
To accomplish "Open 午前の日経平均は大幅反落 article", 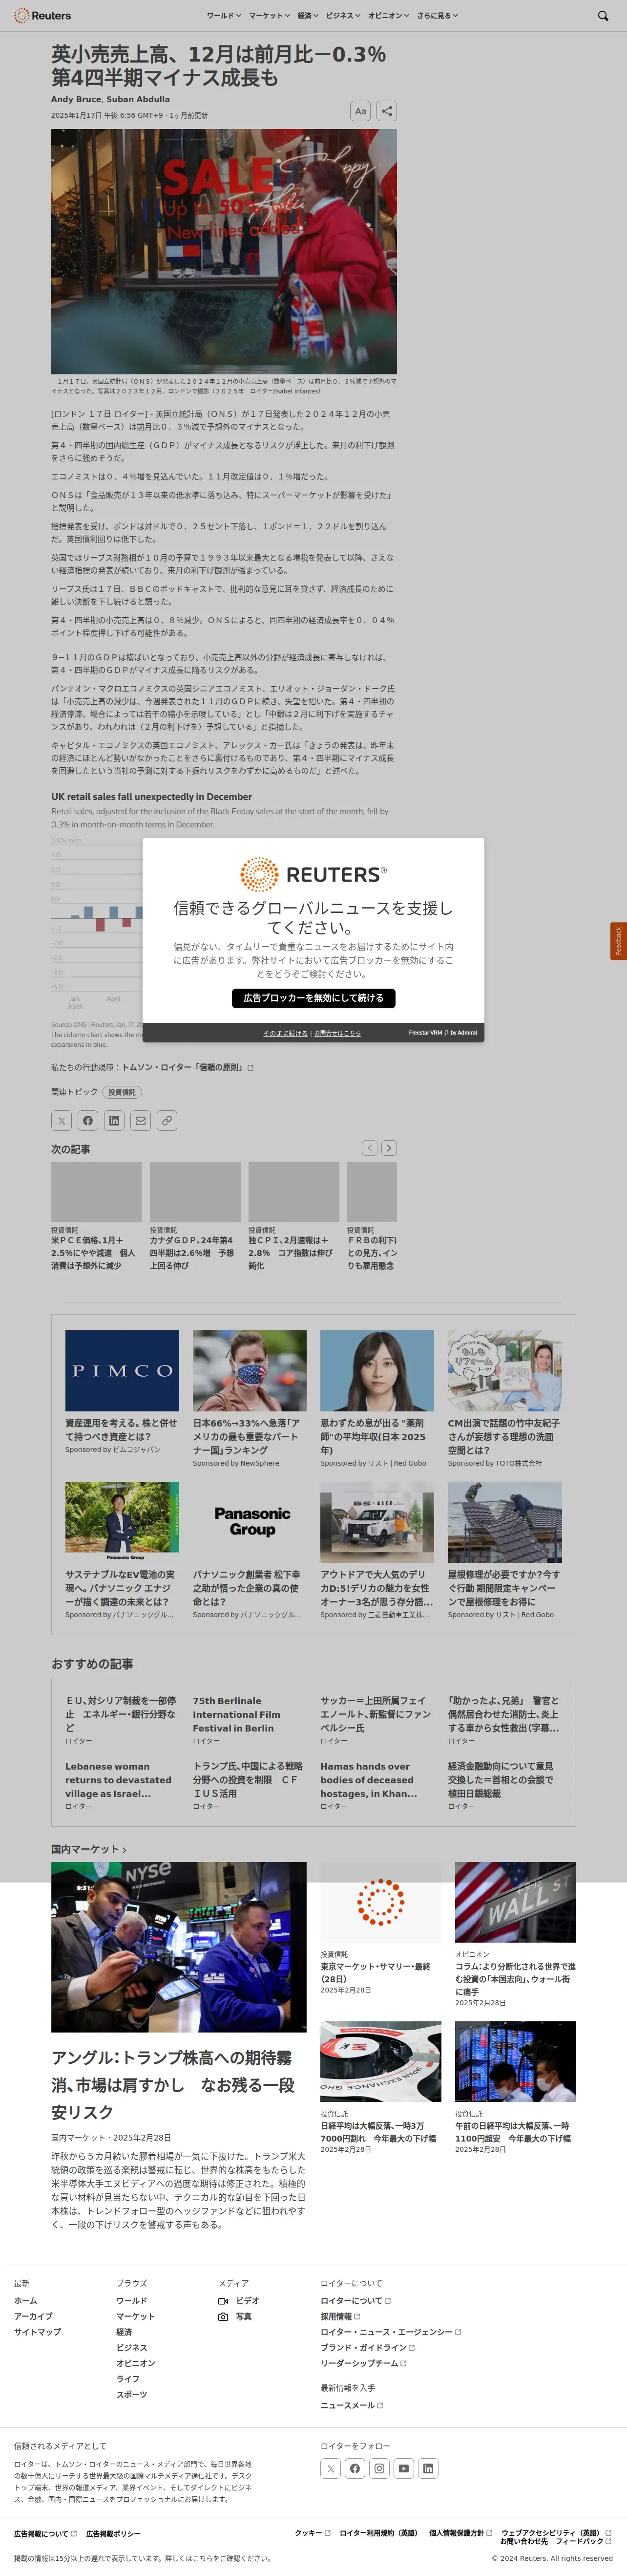I will click(512, 2132).
